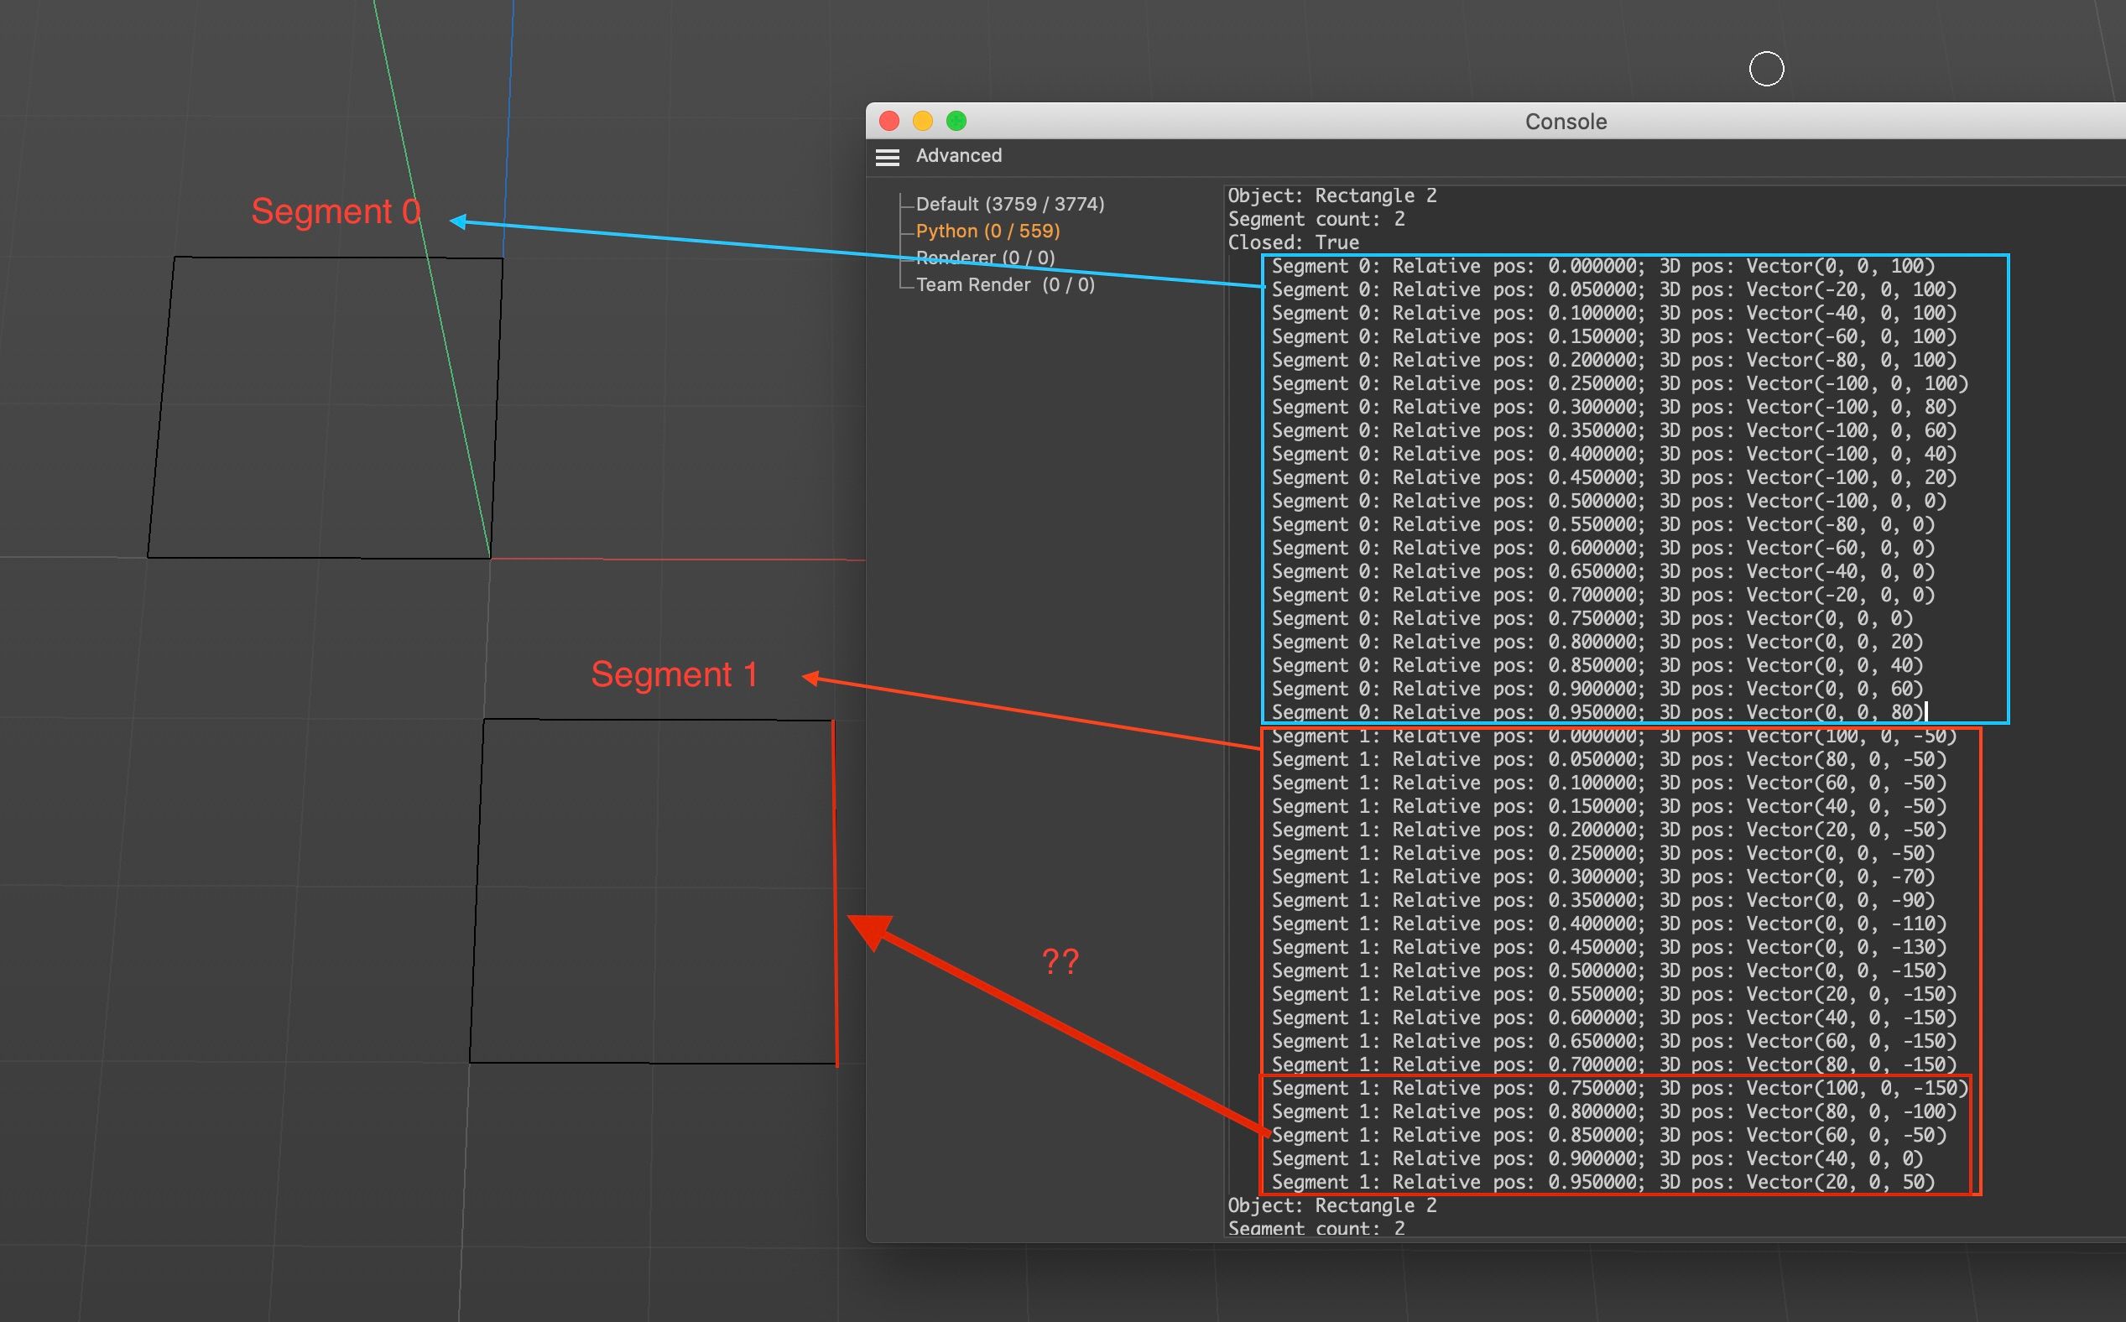The image size is (2126, 1322).
Task: Click Segment 1 relative pos 0.950000 line
Action: (x=1602, y=1182)
